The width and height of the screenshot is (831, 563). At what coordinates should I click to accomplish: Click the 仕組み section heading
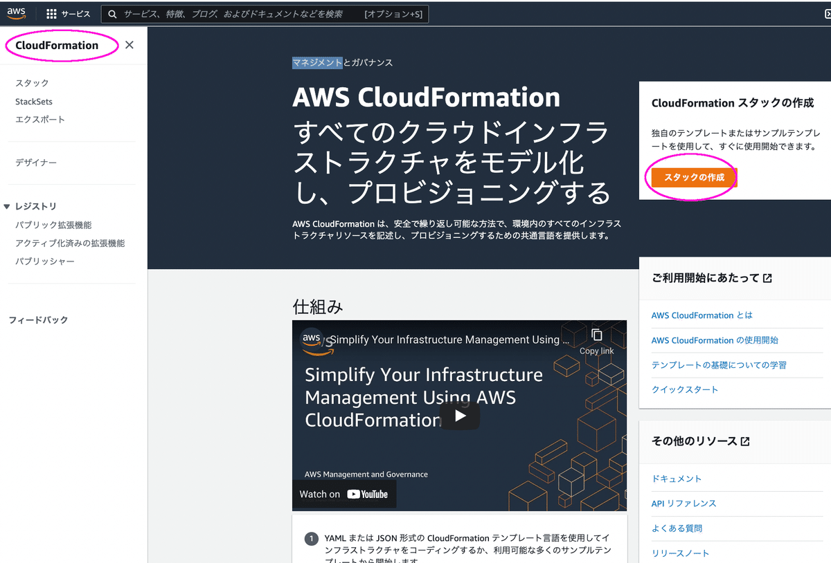coord(318,307)
